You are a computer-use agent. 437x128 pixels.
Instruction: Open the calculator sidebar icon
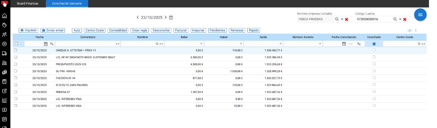[x=4, y=82]
